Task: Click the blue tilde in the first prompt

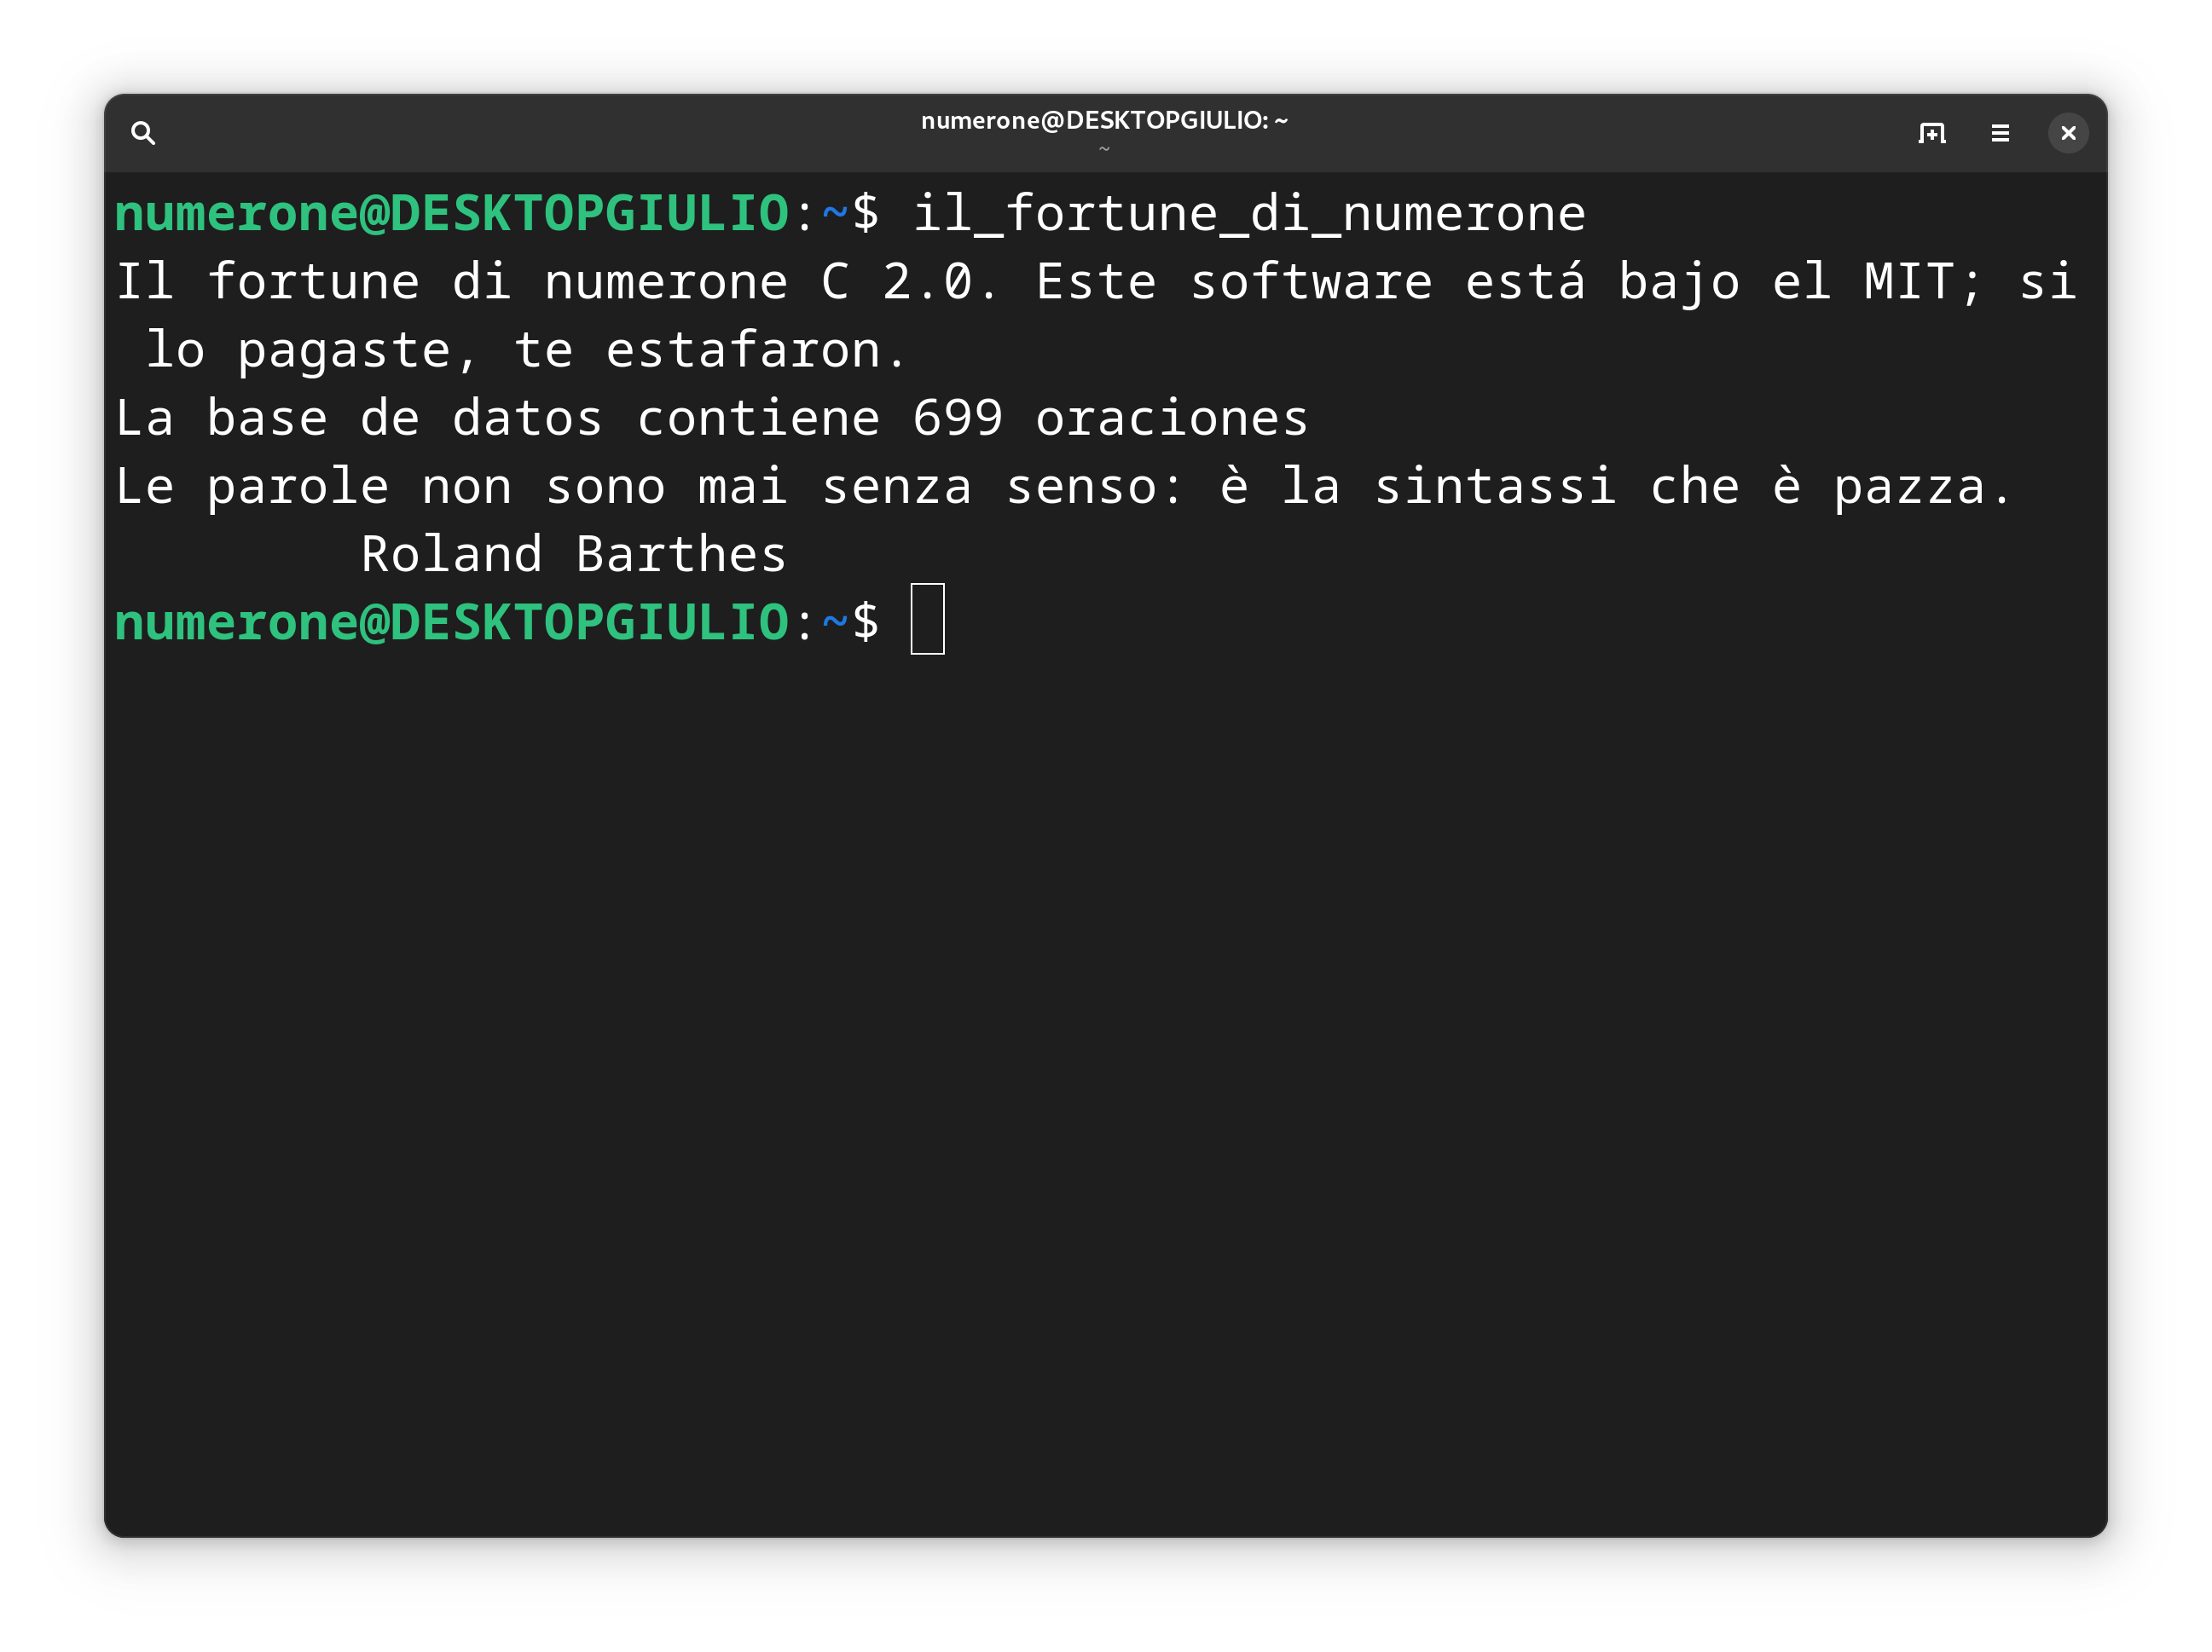Action: point(835,213)
